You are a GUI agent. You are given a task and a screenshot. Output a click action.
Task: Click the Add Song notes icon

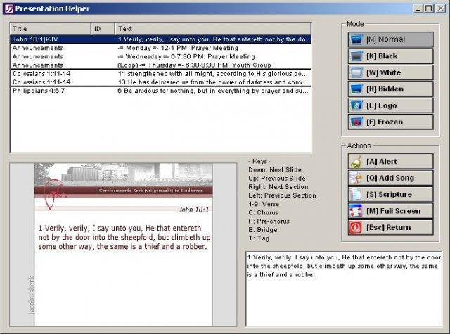point(356,178)
